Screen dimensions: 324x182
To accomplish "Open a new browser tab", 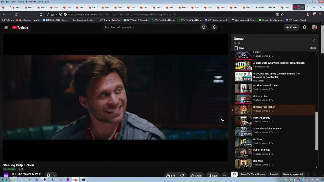I will click(x=314, y=7).
